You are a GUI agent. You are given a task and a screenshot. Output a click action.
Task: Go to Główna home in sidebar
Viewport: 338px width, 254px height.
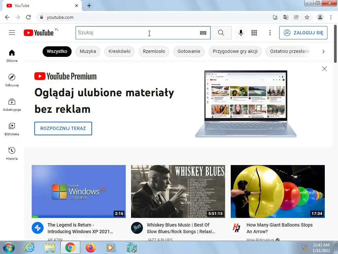click(12, 56)
